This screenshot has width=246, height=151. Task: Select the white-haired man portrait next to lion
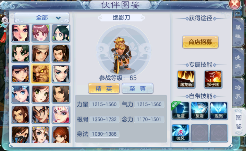pyautogui.click(x=61, y=74)
